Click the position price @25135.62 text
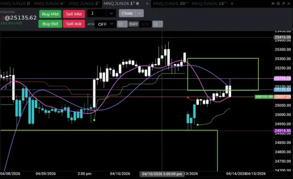 coord(21,18)
